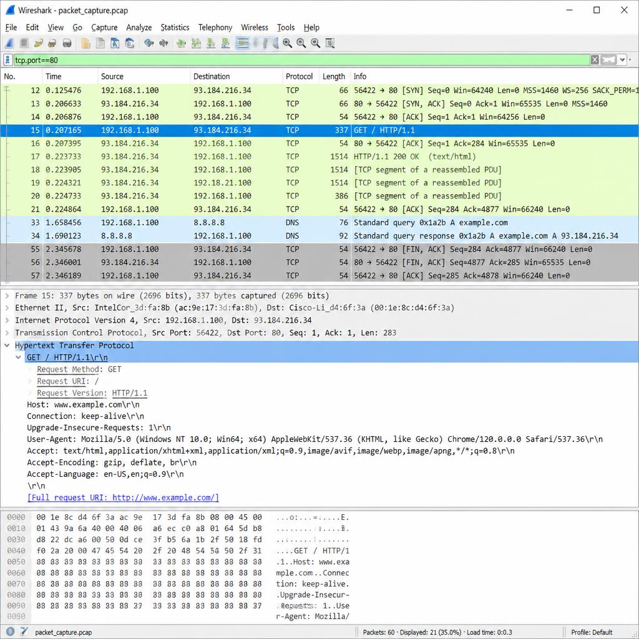This screenshot has height=639, width=639.
Task: Toggle the highlighted packet list lines toolbar button
Action: [x=243, y=43]
